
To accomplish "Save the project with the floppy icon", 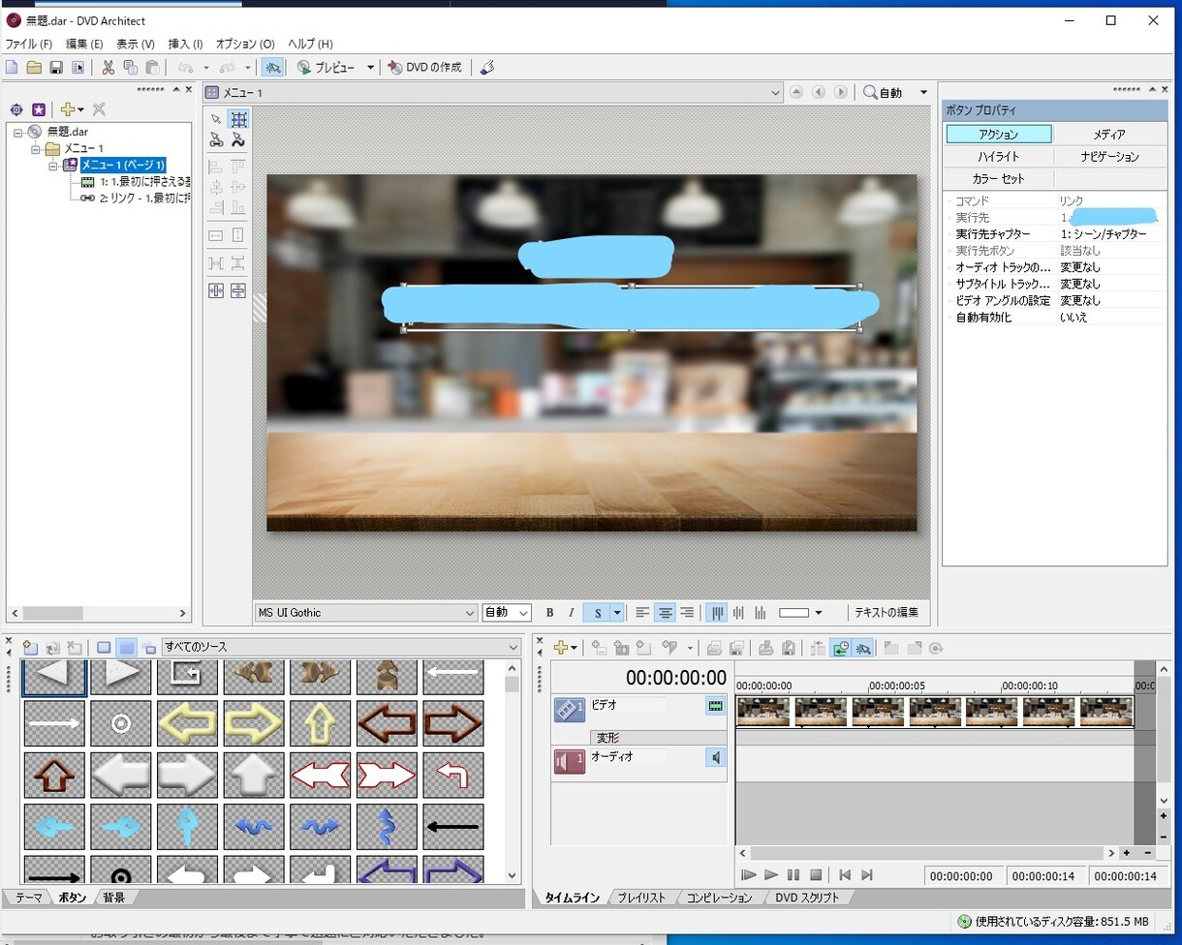I will click(56, 68).
